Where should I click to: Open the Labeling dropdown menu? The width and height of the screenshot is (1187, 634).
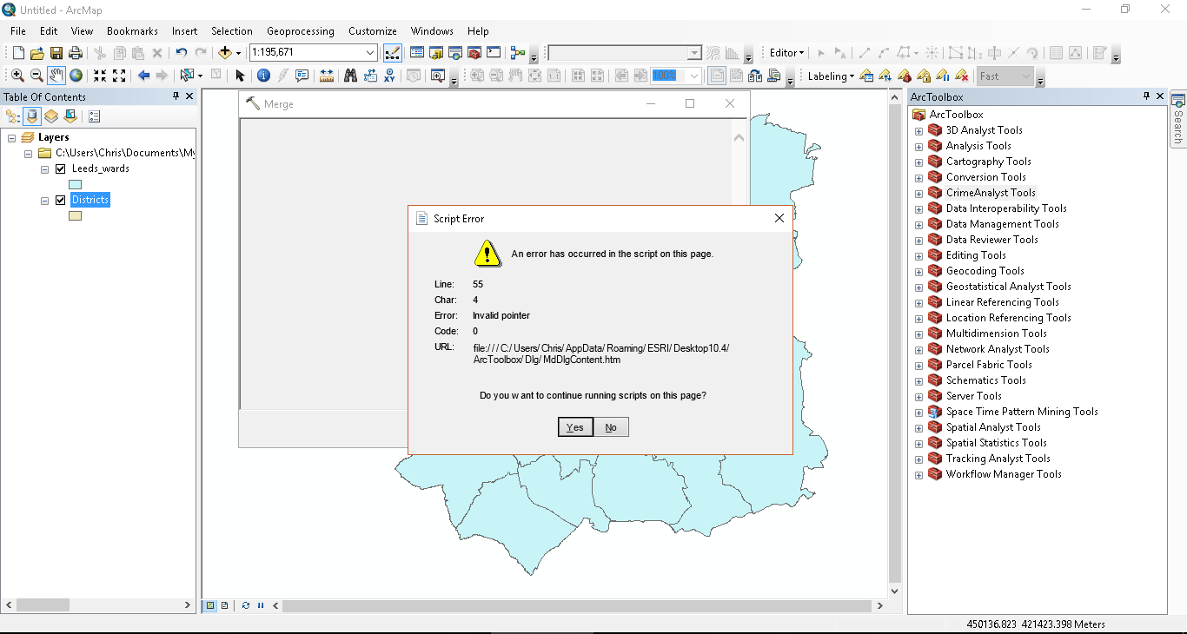tap(831, 76)
